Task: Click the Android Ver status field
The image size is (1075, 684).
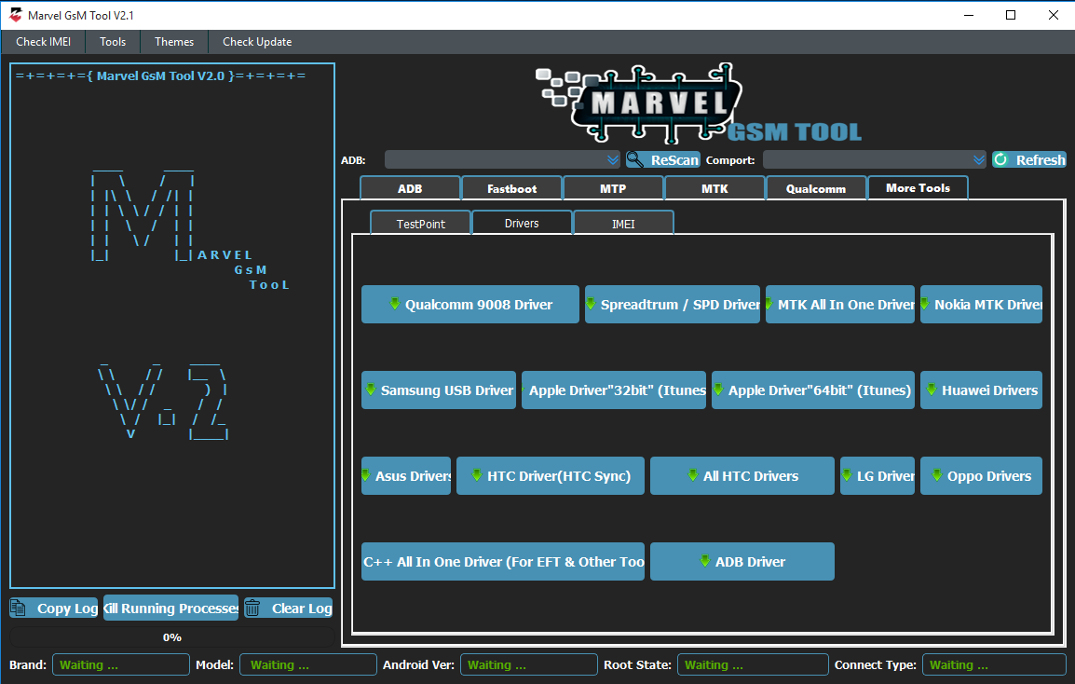Action: click(528, 664)
